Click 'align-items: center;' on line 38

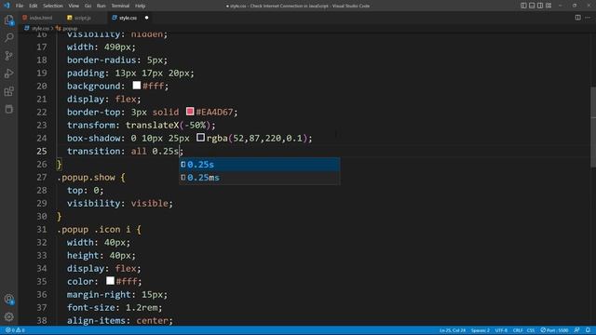click(120, 320)
